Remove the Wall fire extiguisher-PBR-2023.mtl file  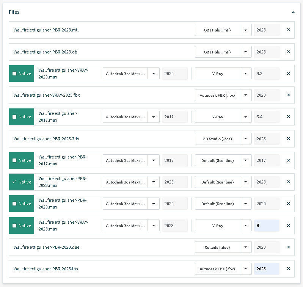click(288, 30)
